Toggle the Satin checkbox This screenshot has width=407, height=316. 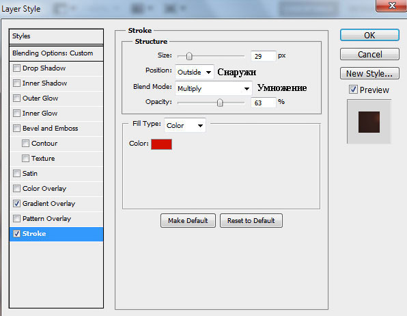pyautogui.click(x=16, y=174)
